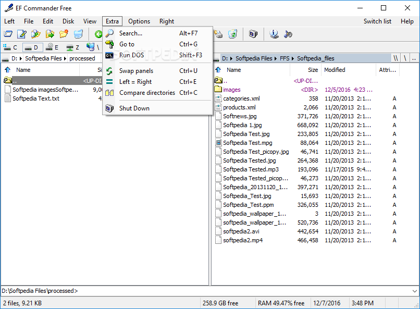Expand arrow after D: in right path
The height and width of the screenshot is (309, 420).
(231, 59)
